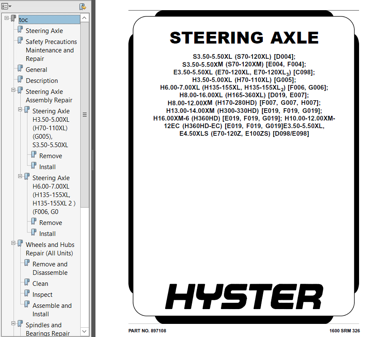Click icon beside Install under H6.00-7.00XL

point(34,232)
